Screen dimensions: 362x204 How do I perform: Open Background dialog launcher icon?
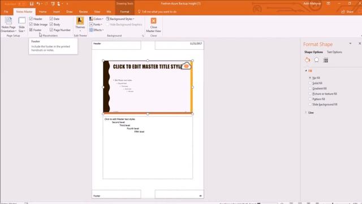pos(143,36)
